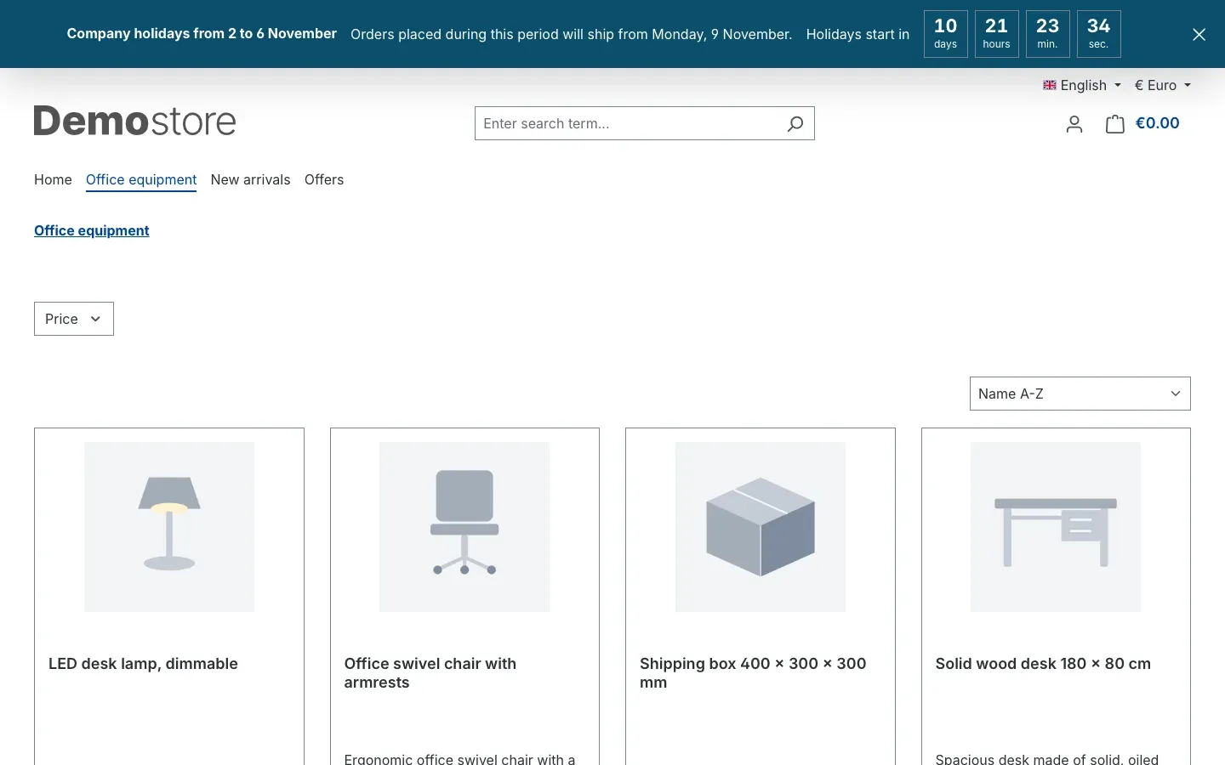The image size is (1225, 765).
Task: Click the €0.00 cart total
Action: [x=1158, y=123]
